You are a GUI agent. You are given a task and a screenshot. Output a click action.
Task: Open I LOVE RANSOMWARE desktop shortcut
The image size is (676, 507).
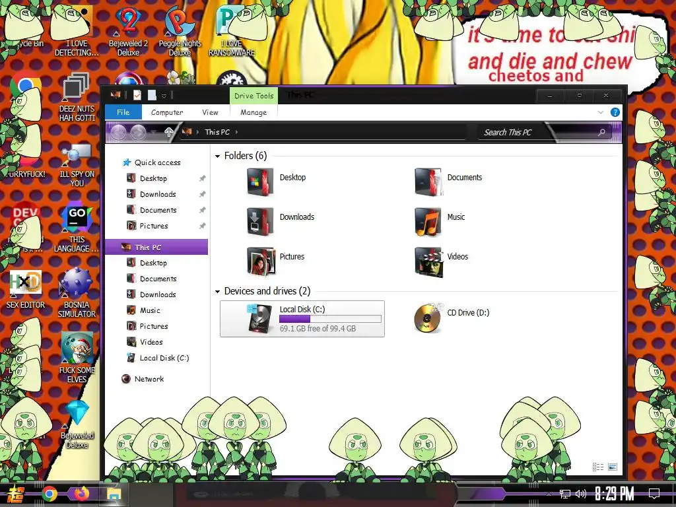point(232,32)
